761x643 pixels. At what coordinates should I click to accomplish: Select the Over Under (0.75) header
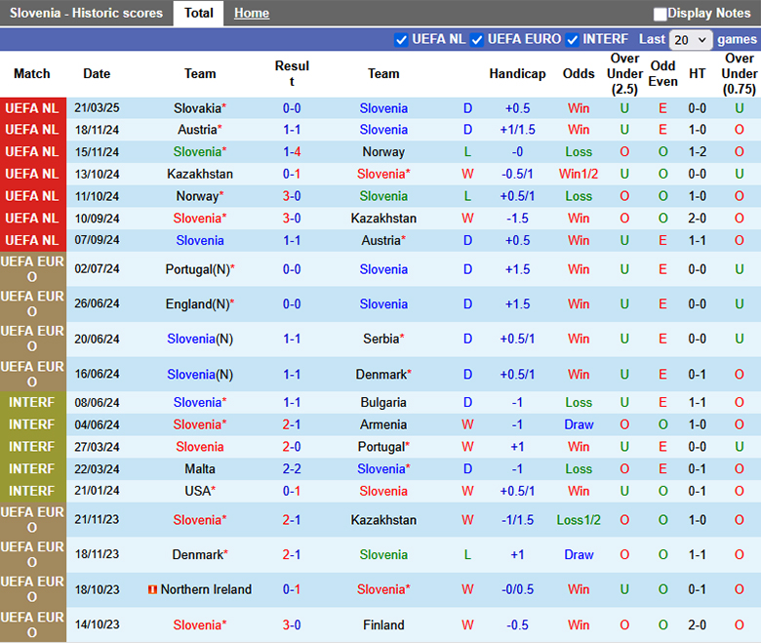pyautogui.click(x=740, y=74)
